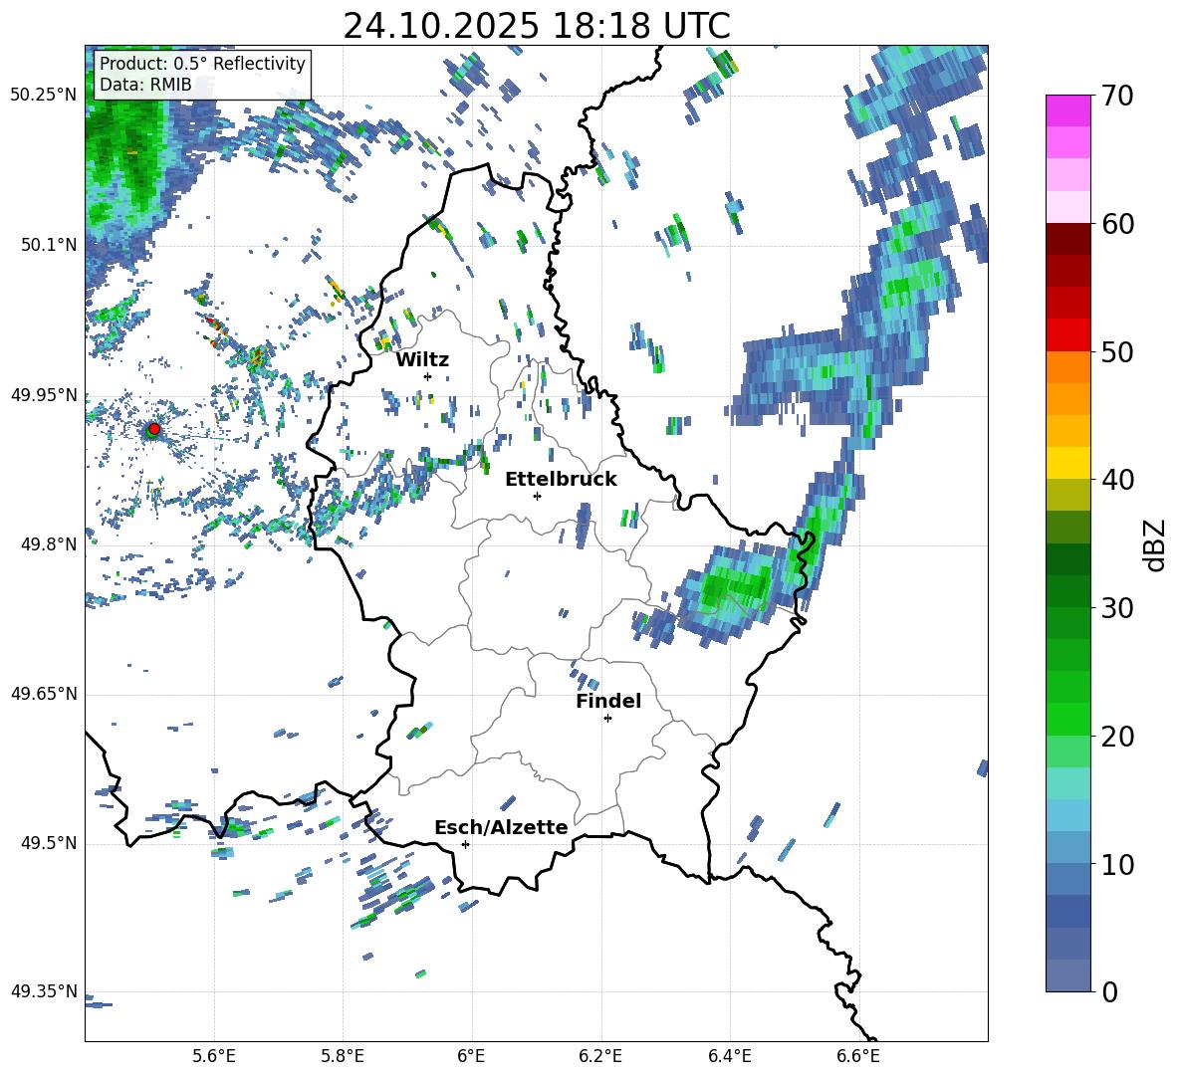The height and width of the screenshot is (1076, 1179).
Task: Click the 5.8°E longitude label
Action: [343, 1056]
